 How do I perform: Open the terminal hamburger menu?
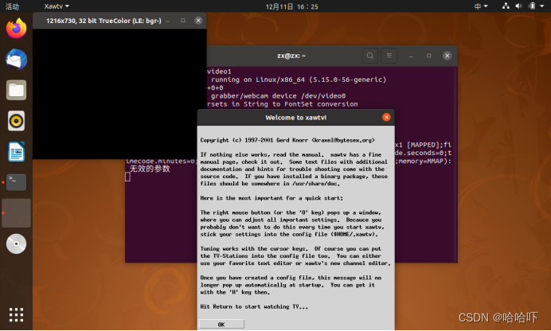click(389, 56)
